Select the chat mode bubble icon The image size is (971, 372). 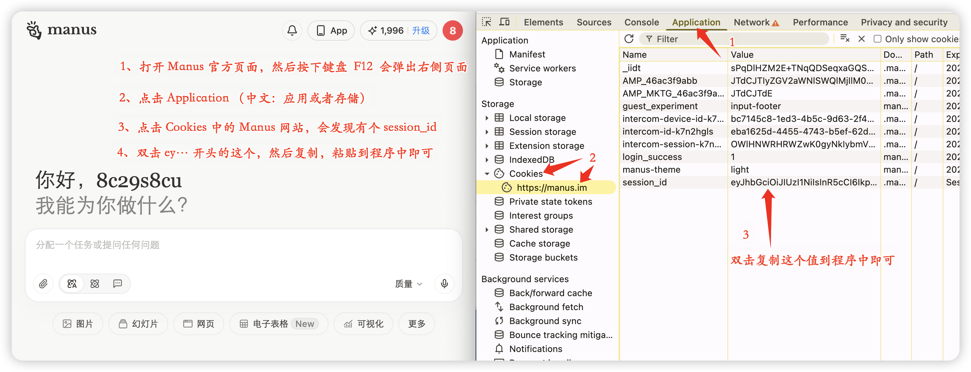tap(118, 284)
